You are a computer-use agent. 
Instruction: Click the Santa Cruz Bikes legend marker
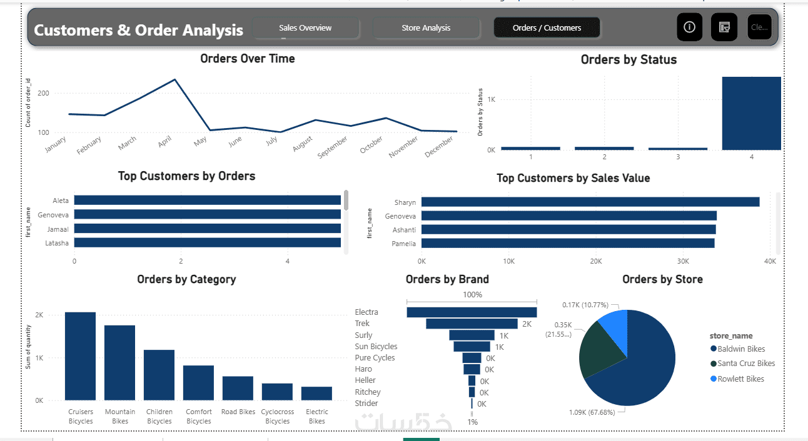714,364
